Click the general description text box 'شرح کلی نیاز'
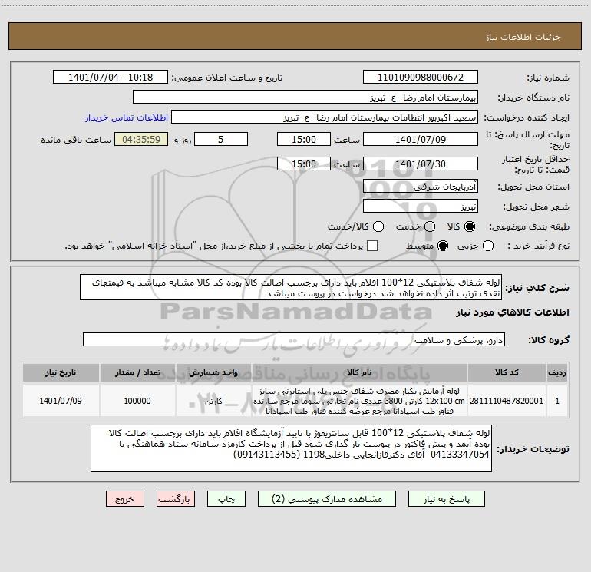The image size is (591, 572). 291,287
